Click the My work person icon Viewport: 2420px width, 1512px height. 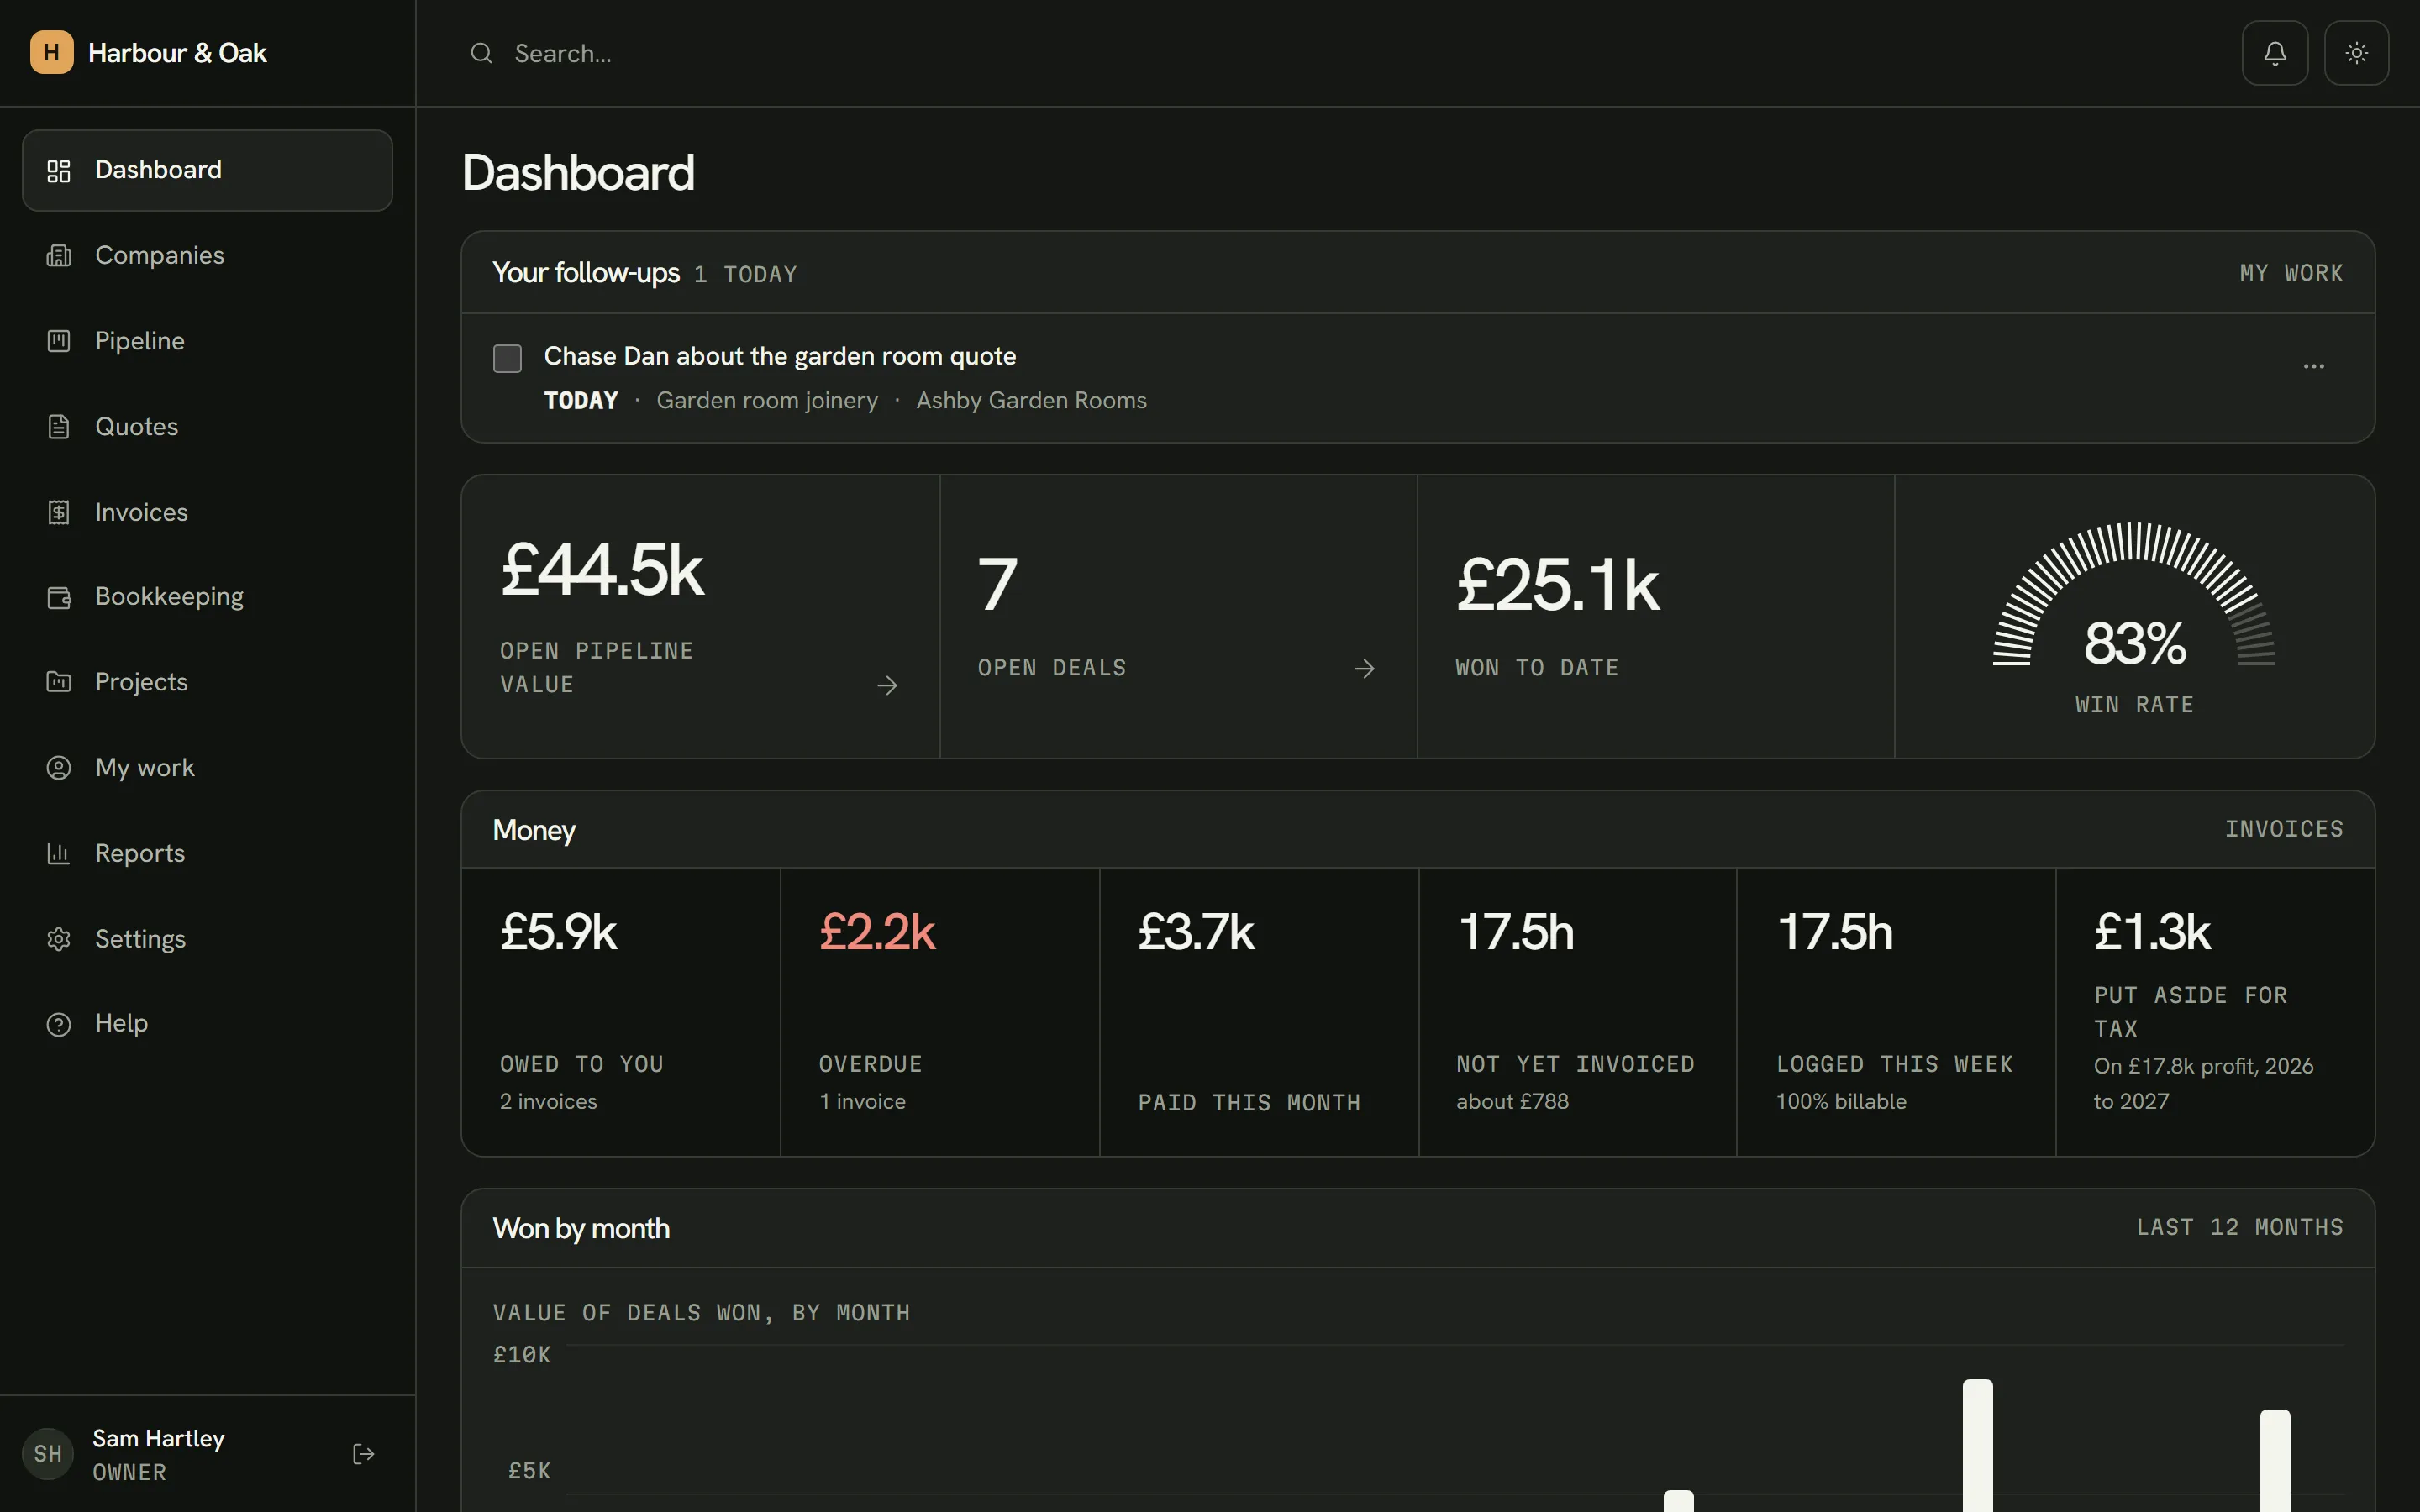point(59,768)
